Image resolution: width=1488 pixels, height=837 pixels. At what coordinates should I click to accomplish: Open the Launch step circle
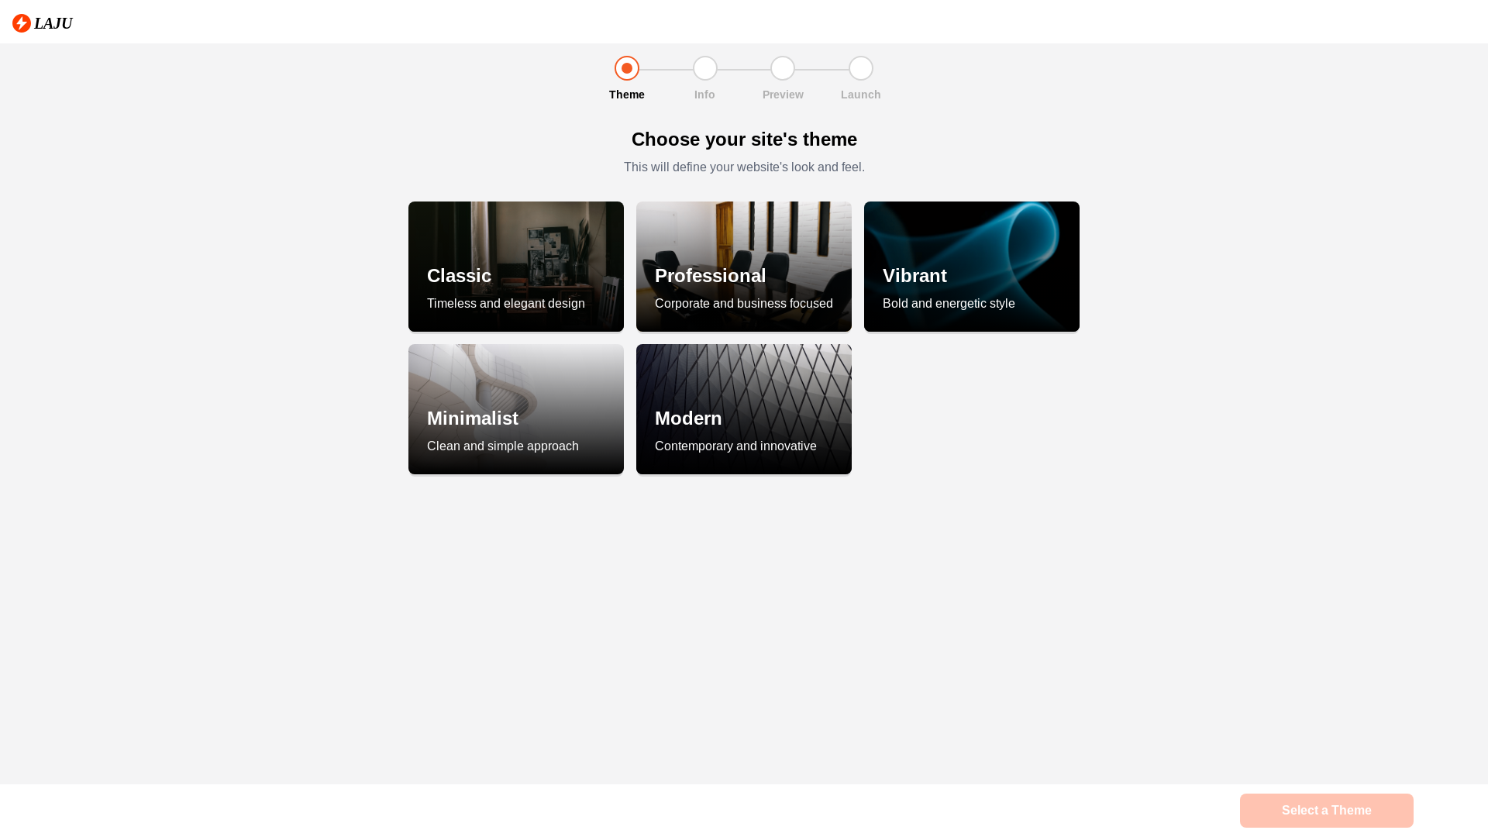(x=861, y=68)
